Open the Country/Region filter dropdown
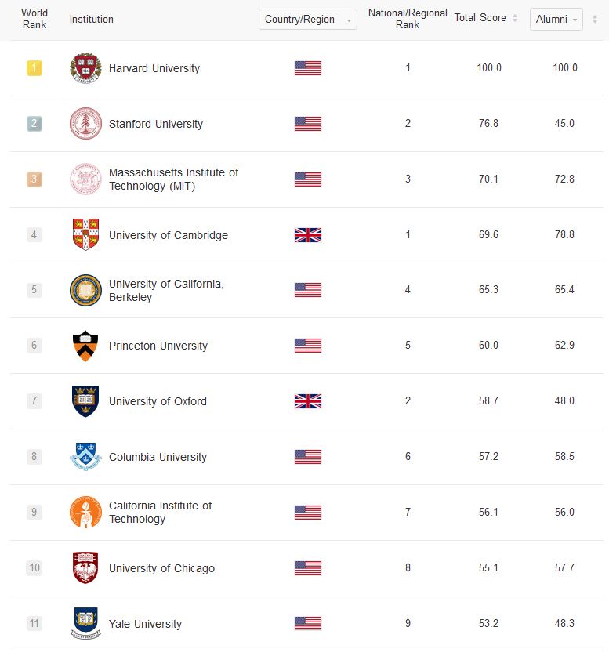 307,20
